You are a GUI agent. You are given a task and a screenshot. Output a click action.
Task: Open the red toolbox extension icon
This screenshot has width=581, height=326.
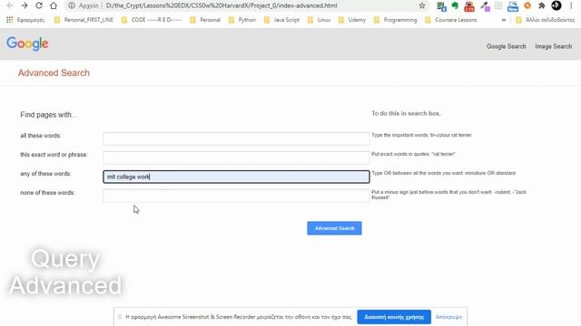click(469, 6)
